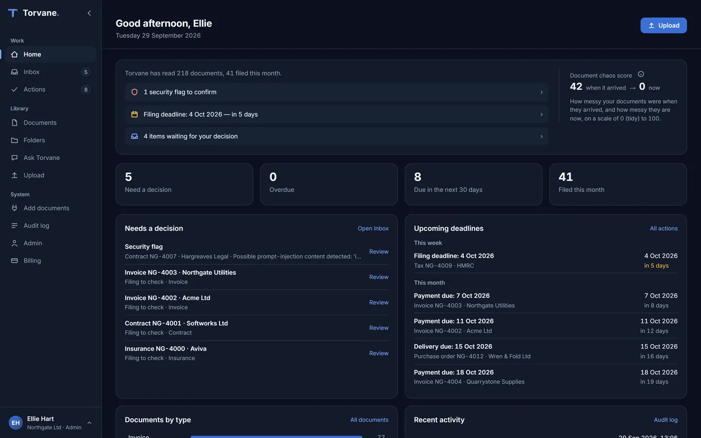Click the Add documents plug icon
The height and width of the screenshot is (438, 701).
(15, 208)
